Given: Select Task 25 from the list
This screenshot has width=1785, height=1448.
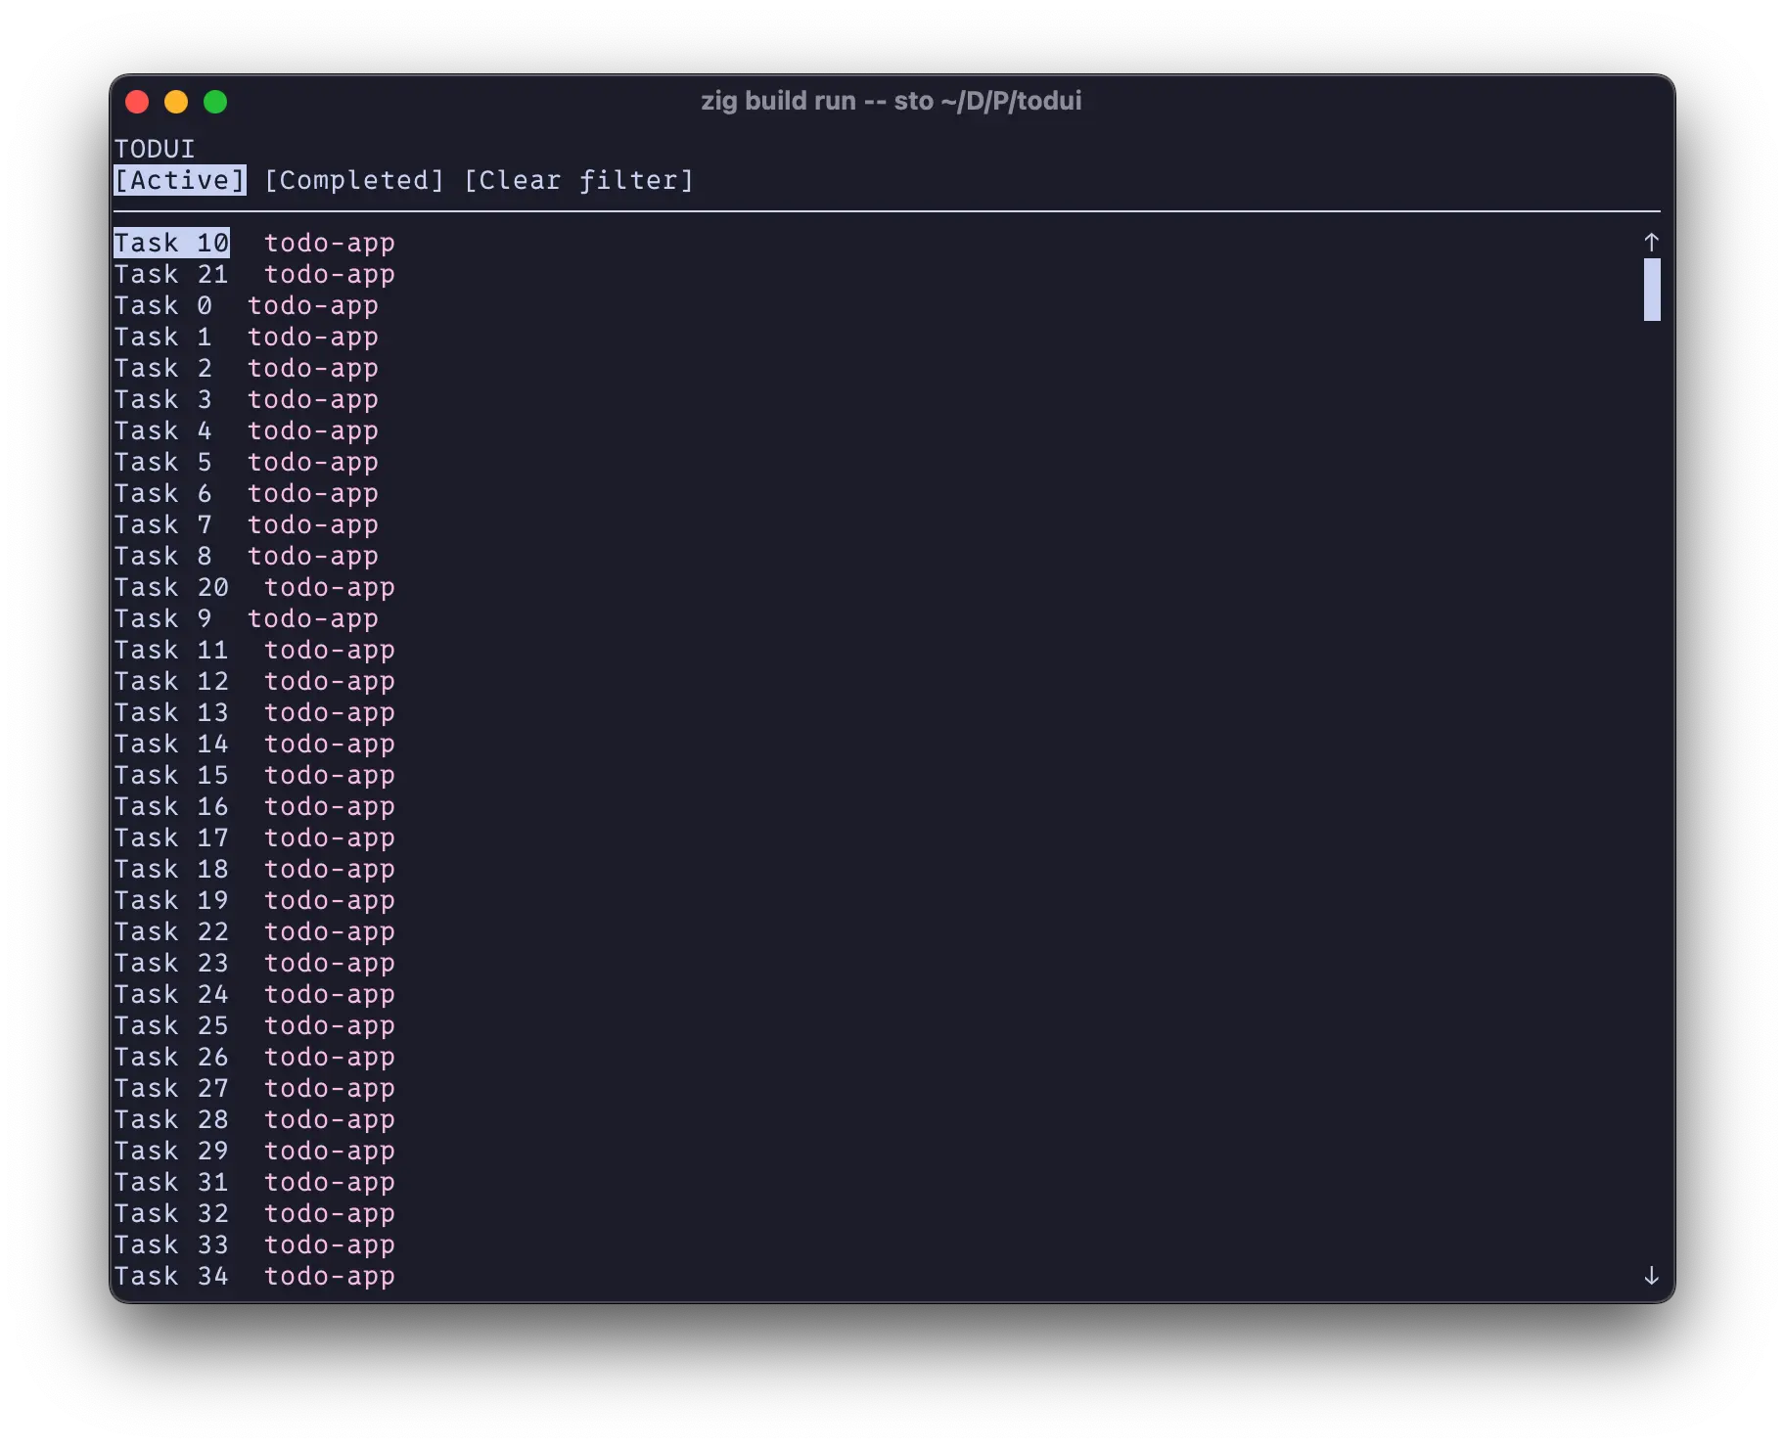Looking at the screenshot, I should (x=172, y=1025).
